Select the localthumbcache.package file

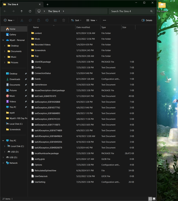(x=47, y=153)
